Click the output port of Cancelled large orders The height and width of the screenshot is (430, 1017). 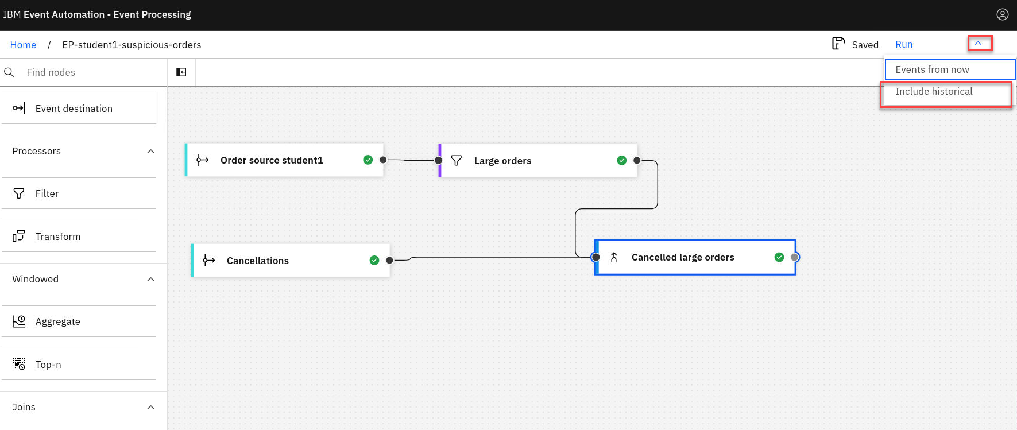795,257
